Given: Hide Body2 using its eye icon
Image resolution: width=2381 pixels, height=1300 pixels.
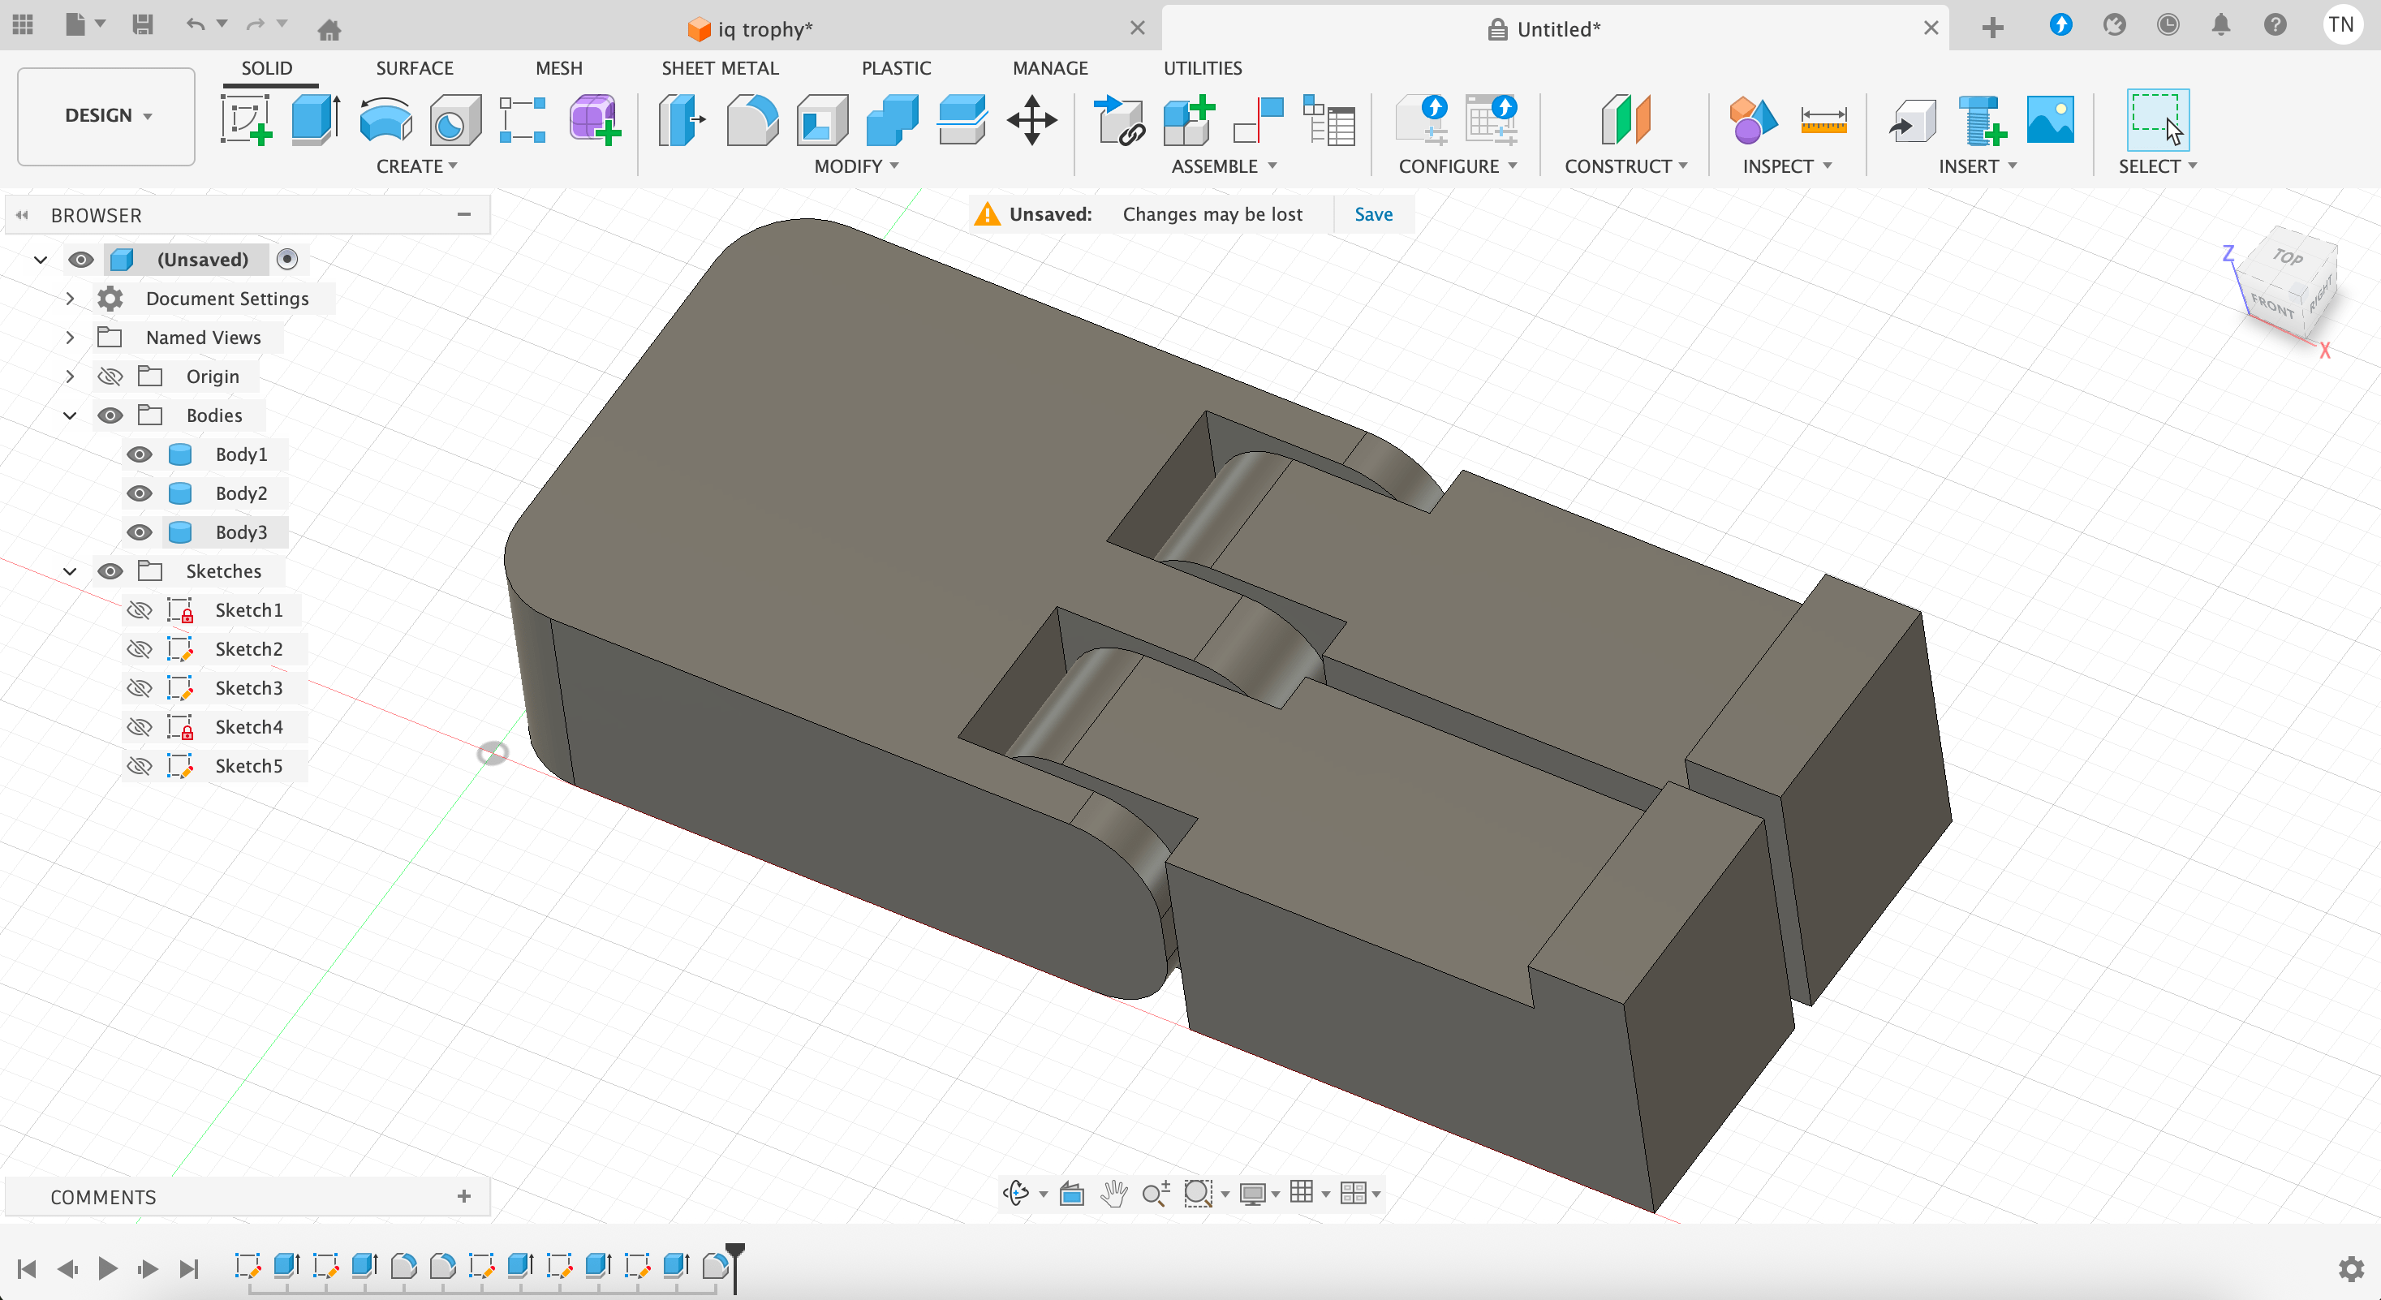Looking at the screenshot, I should pos(140,493).
